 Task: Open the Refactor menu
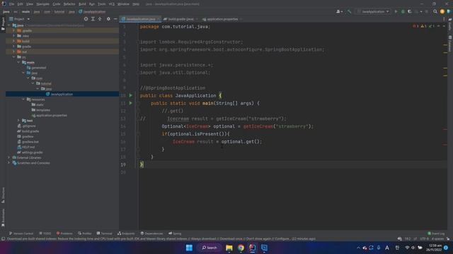[69, 4]
